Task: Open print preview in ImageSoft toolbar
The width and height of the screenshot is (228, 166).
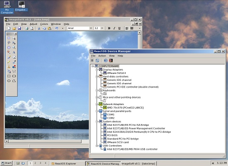Action: pyautogui.click(x=32, y=28)
